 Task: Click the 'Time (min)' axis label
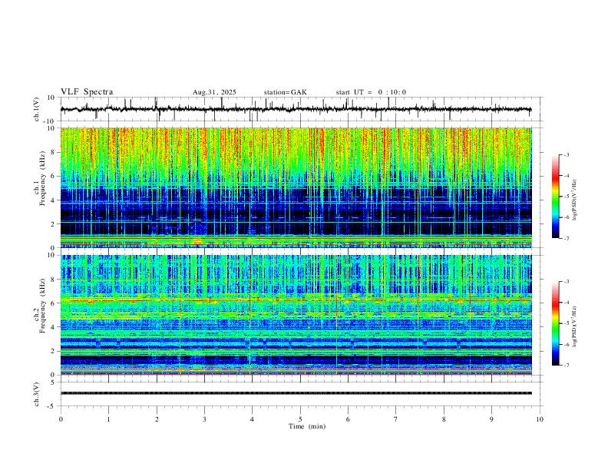[307, 426]
